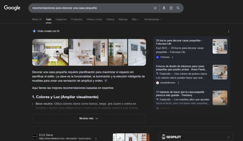The image size is (243, 141).
Task: Expand the Herramientas dropdown
Action: click(153, 19)
